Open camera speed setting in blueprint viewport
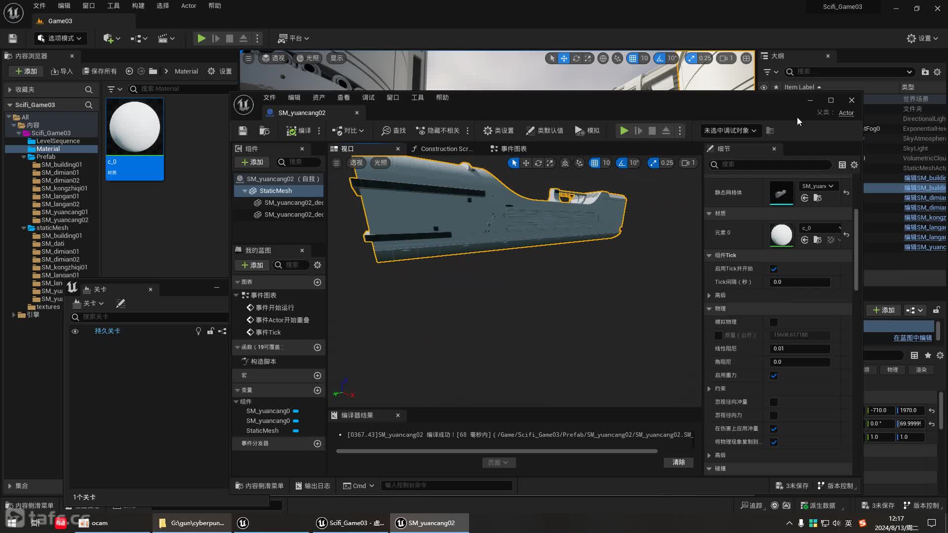Image resolution: width=948 pixels, height=533 pixels. [x=688, y=163]
